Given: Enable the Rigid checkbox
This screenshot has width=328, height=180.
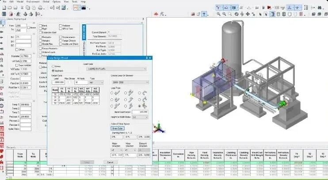Looking at the screenshot, I should pos(41,29).
